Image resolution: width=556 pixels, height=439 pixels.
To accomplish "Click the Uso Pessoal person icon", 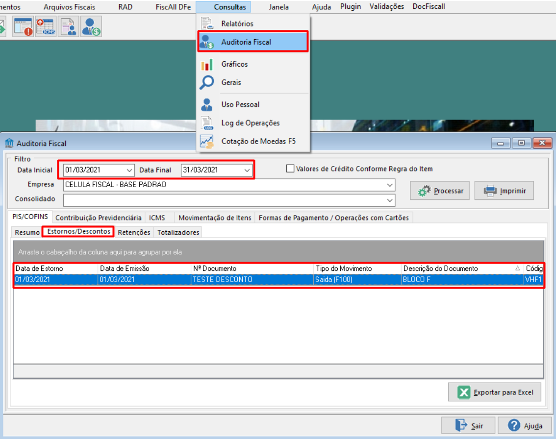I will coord(207,104).
